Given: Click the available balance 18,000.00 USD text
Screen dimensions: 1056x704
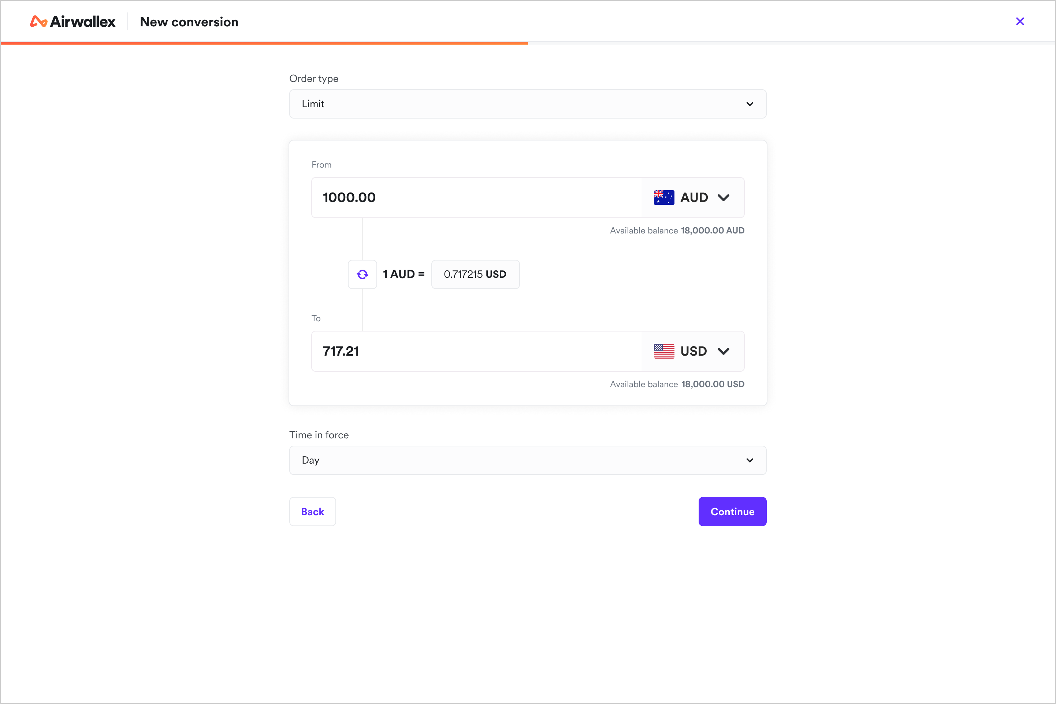Looking at the screenshot, I should [x=677, y=384].
